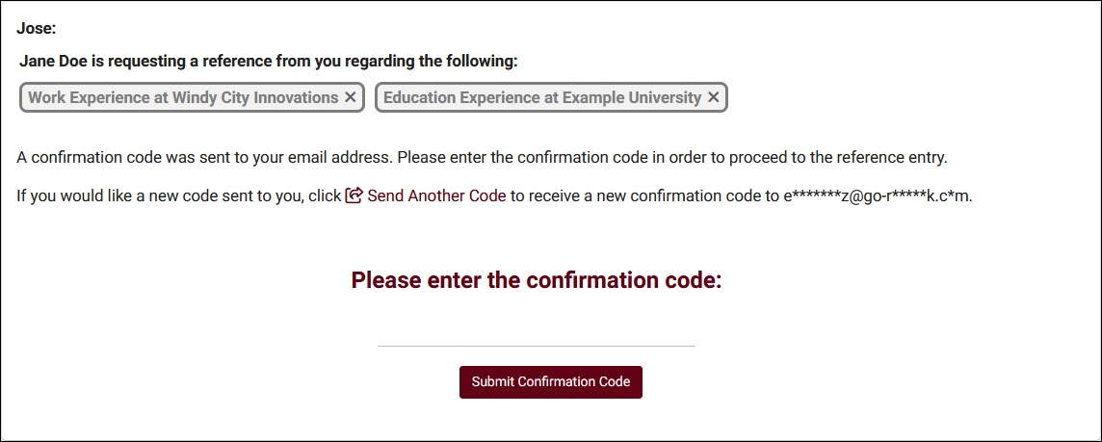Click the 'Jose:' greeting text

click(x=37, y=29)
